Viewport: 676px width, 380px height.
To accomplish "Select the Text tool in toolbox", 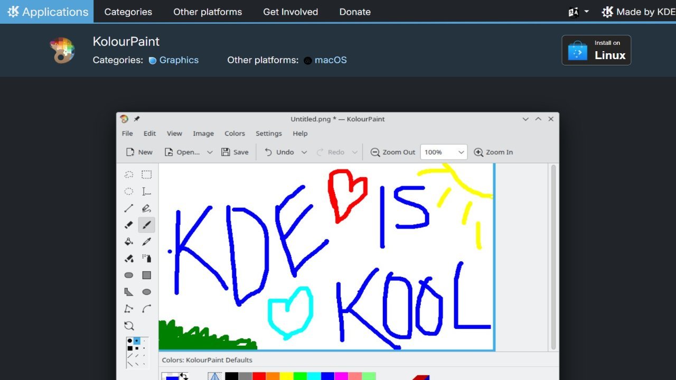I will pos(147,192).
